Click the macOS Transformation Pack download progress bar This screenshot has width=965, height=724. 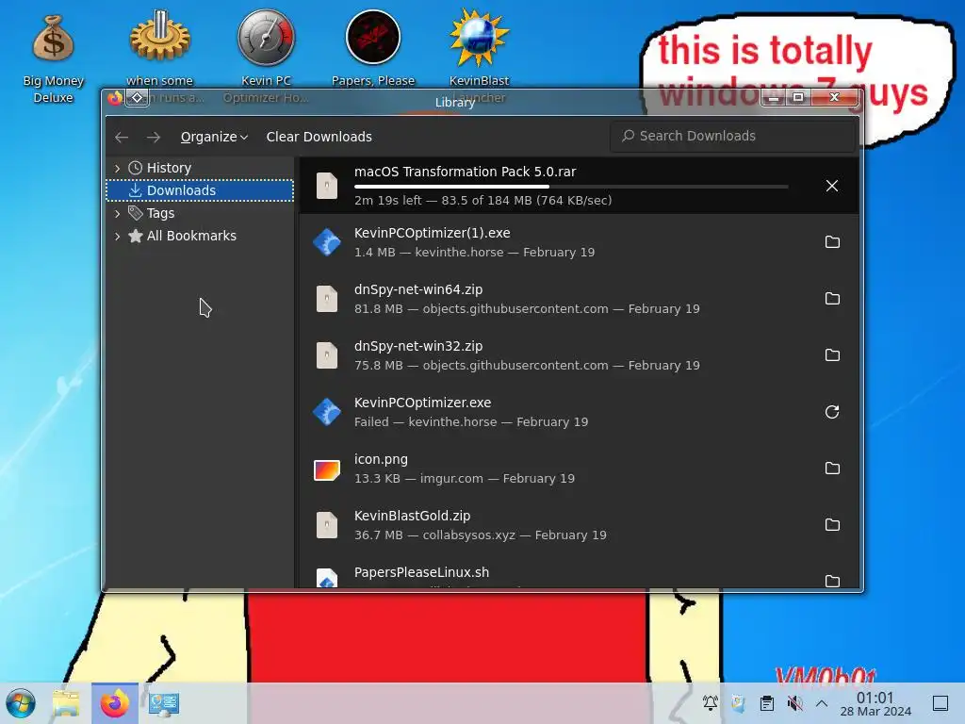pyautogui.click(x=571, y=186)
